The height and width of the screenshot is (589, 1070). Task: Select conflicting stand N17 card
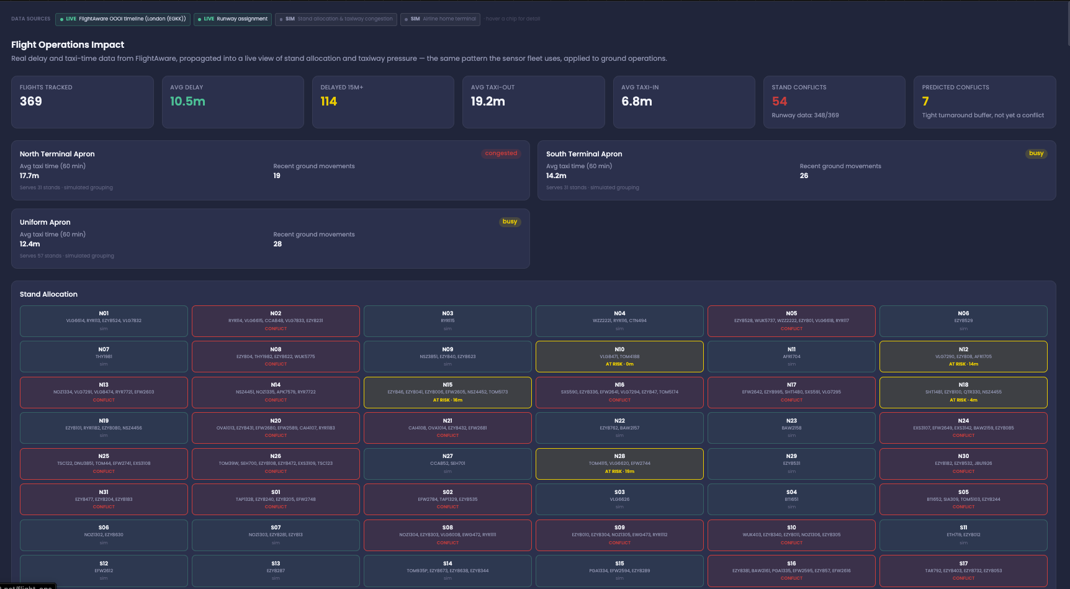[791, 392]
